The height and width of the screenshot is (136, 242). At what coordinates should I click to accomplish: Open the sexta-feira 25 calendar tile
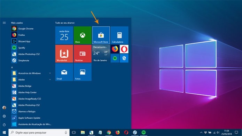(x=64, y=35)
